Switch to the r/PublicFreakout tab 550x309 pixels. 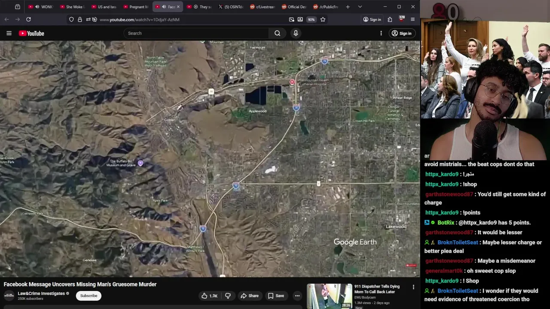[x=325, y=7]
